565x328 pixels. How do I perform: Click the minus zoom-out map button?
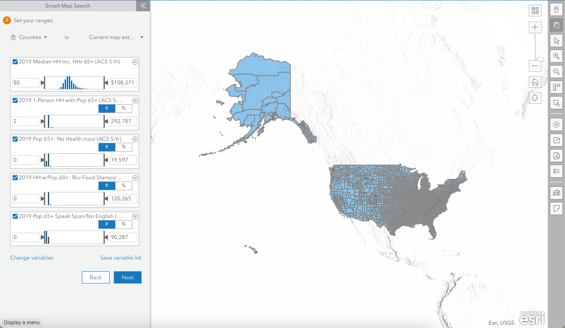[535, 66]
